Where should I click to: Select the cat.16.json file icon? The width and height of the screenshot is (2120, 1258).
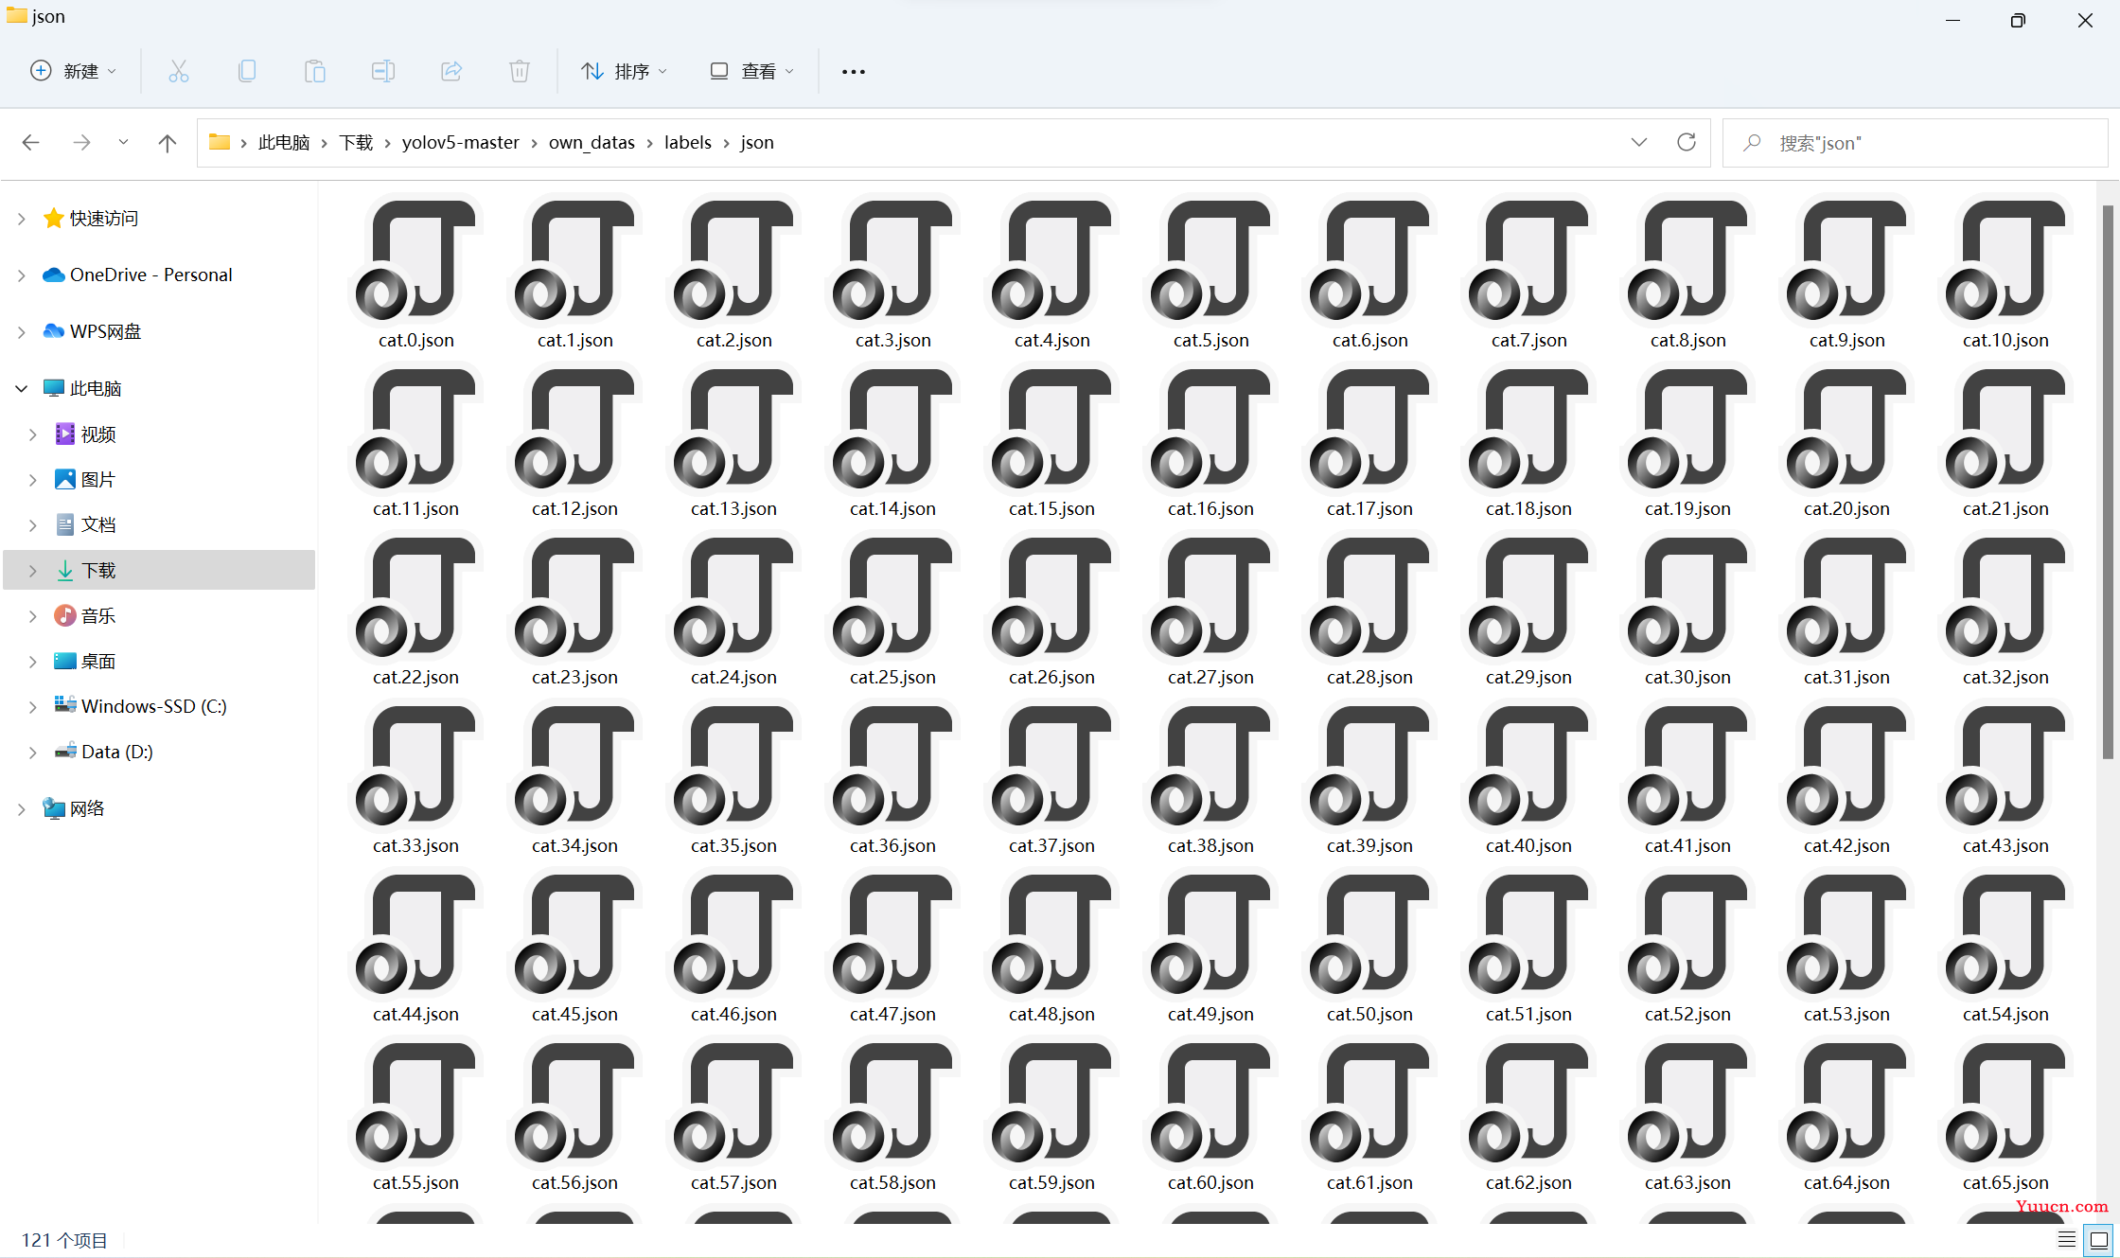[1211, 428]
